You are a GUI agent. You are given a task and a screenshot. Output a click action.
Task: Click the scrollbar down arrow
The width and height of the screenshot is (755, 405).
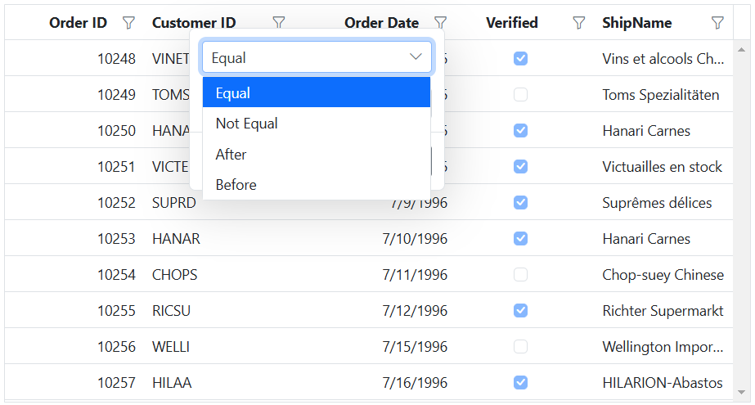pyautogui.click(x=742, y=391)
